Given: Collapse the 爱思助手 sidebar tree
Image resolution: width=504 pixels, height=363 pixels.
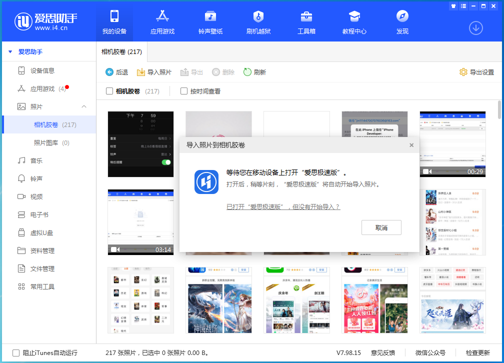Looking at the screenshot, I should click(x=9, y=51).
